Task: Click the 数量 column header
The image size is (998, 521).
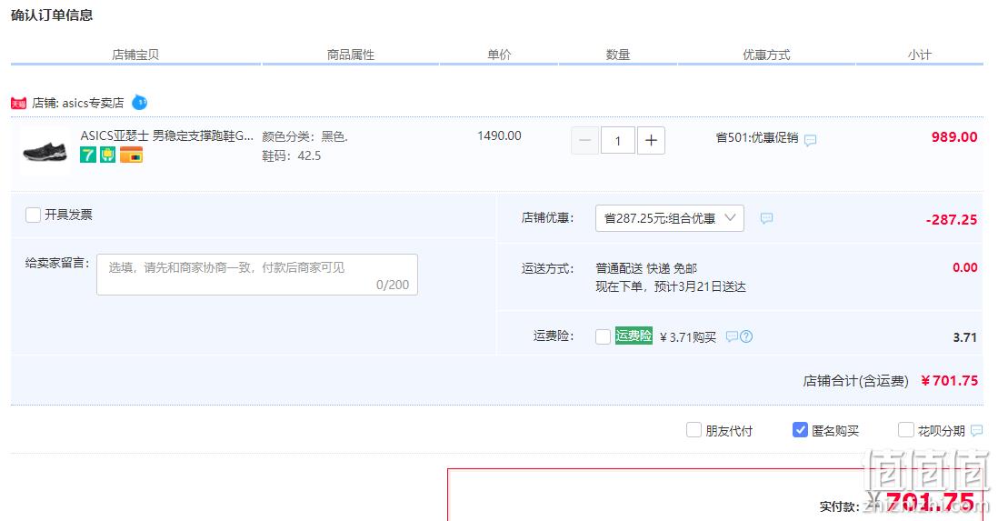Action: point(617,55)
